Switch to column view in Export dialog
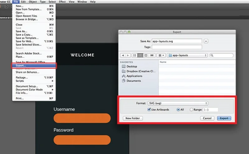The image size is (249, 154). click(x=146, y=55)
